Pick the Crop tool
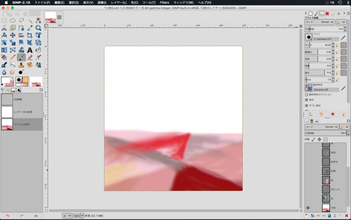The width and height of the screenshot is (351, 220). pos(30,35)
